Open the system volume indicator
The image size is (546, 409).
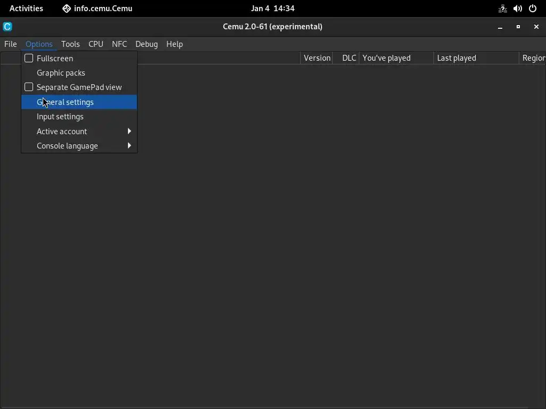coord(517,9)
